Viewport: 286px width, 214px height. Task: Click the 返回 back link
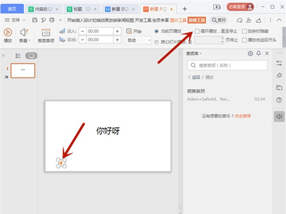pos(194,77)
